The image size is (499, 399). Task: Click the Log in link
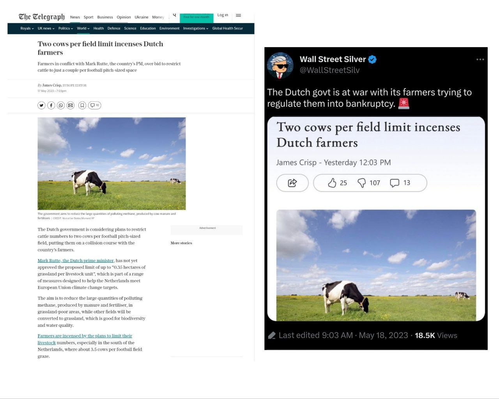(223, 15)
